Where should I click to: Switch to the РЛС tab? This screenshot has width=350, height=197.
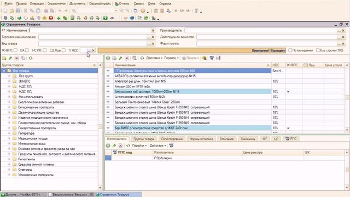291,138
